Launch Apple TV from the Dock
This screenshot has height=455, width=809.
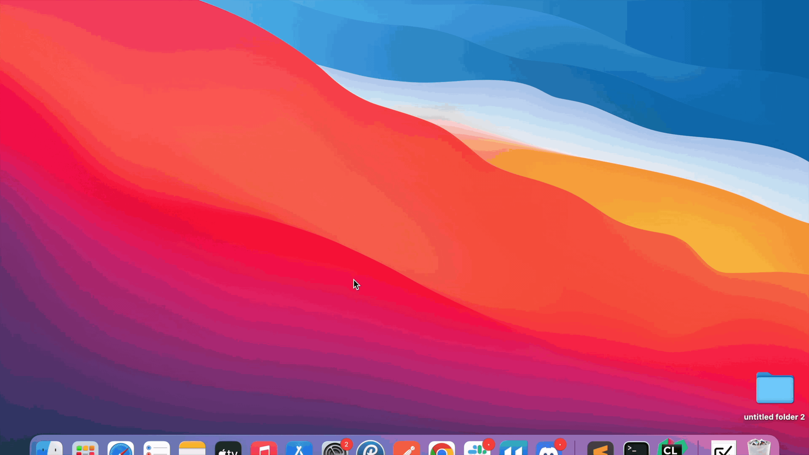pyautogui.click(x=228, y=448)
